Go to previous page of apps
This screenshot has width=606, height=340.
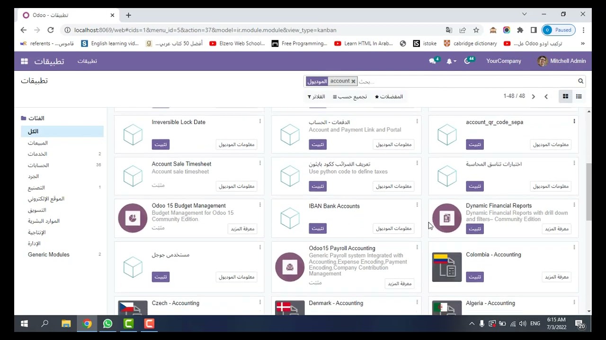(x=546, y=96)
